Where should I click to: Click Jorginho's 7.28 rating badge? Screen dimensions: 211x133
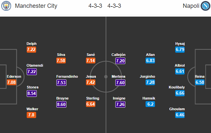(150, 82)
